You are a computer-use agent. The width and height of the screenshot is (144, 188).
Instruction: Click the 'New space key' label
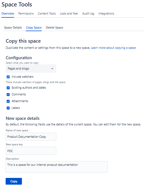pos(14,145)
